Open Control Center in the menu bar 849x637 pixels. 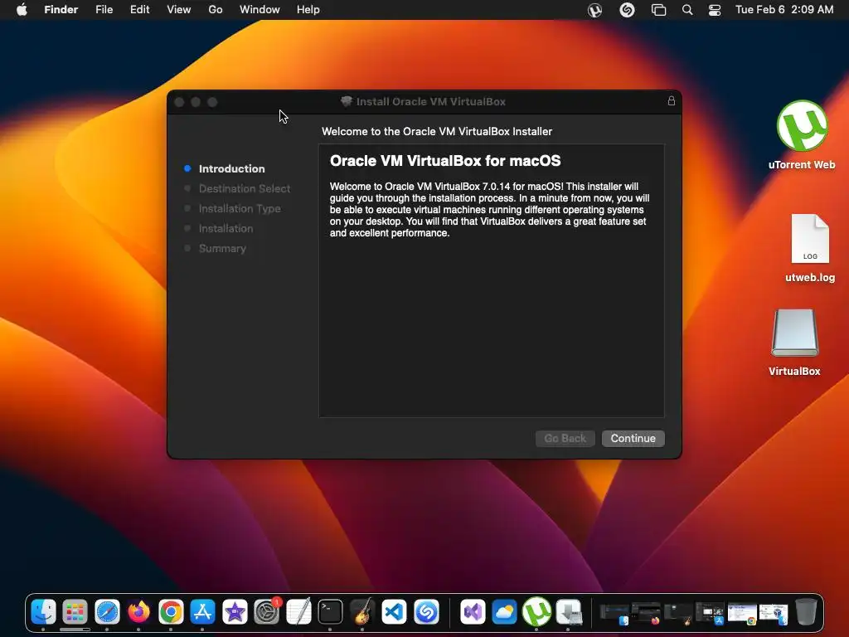(715, 10)
